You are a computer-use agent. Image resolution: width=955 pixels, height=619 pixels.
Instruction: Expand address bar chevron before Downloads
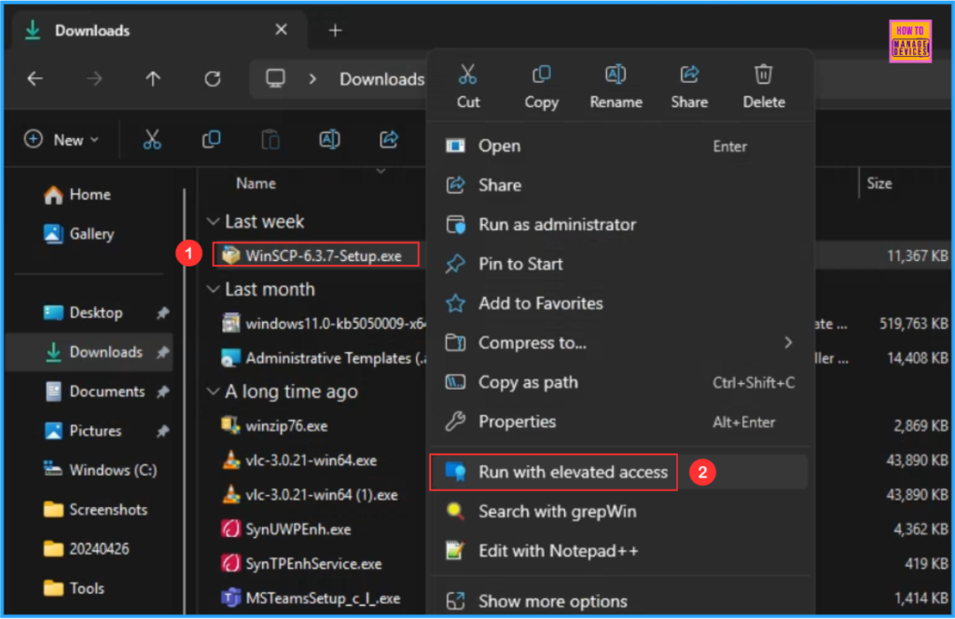(312, 79)
